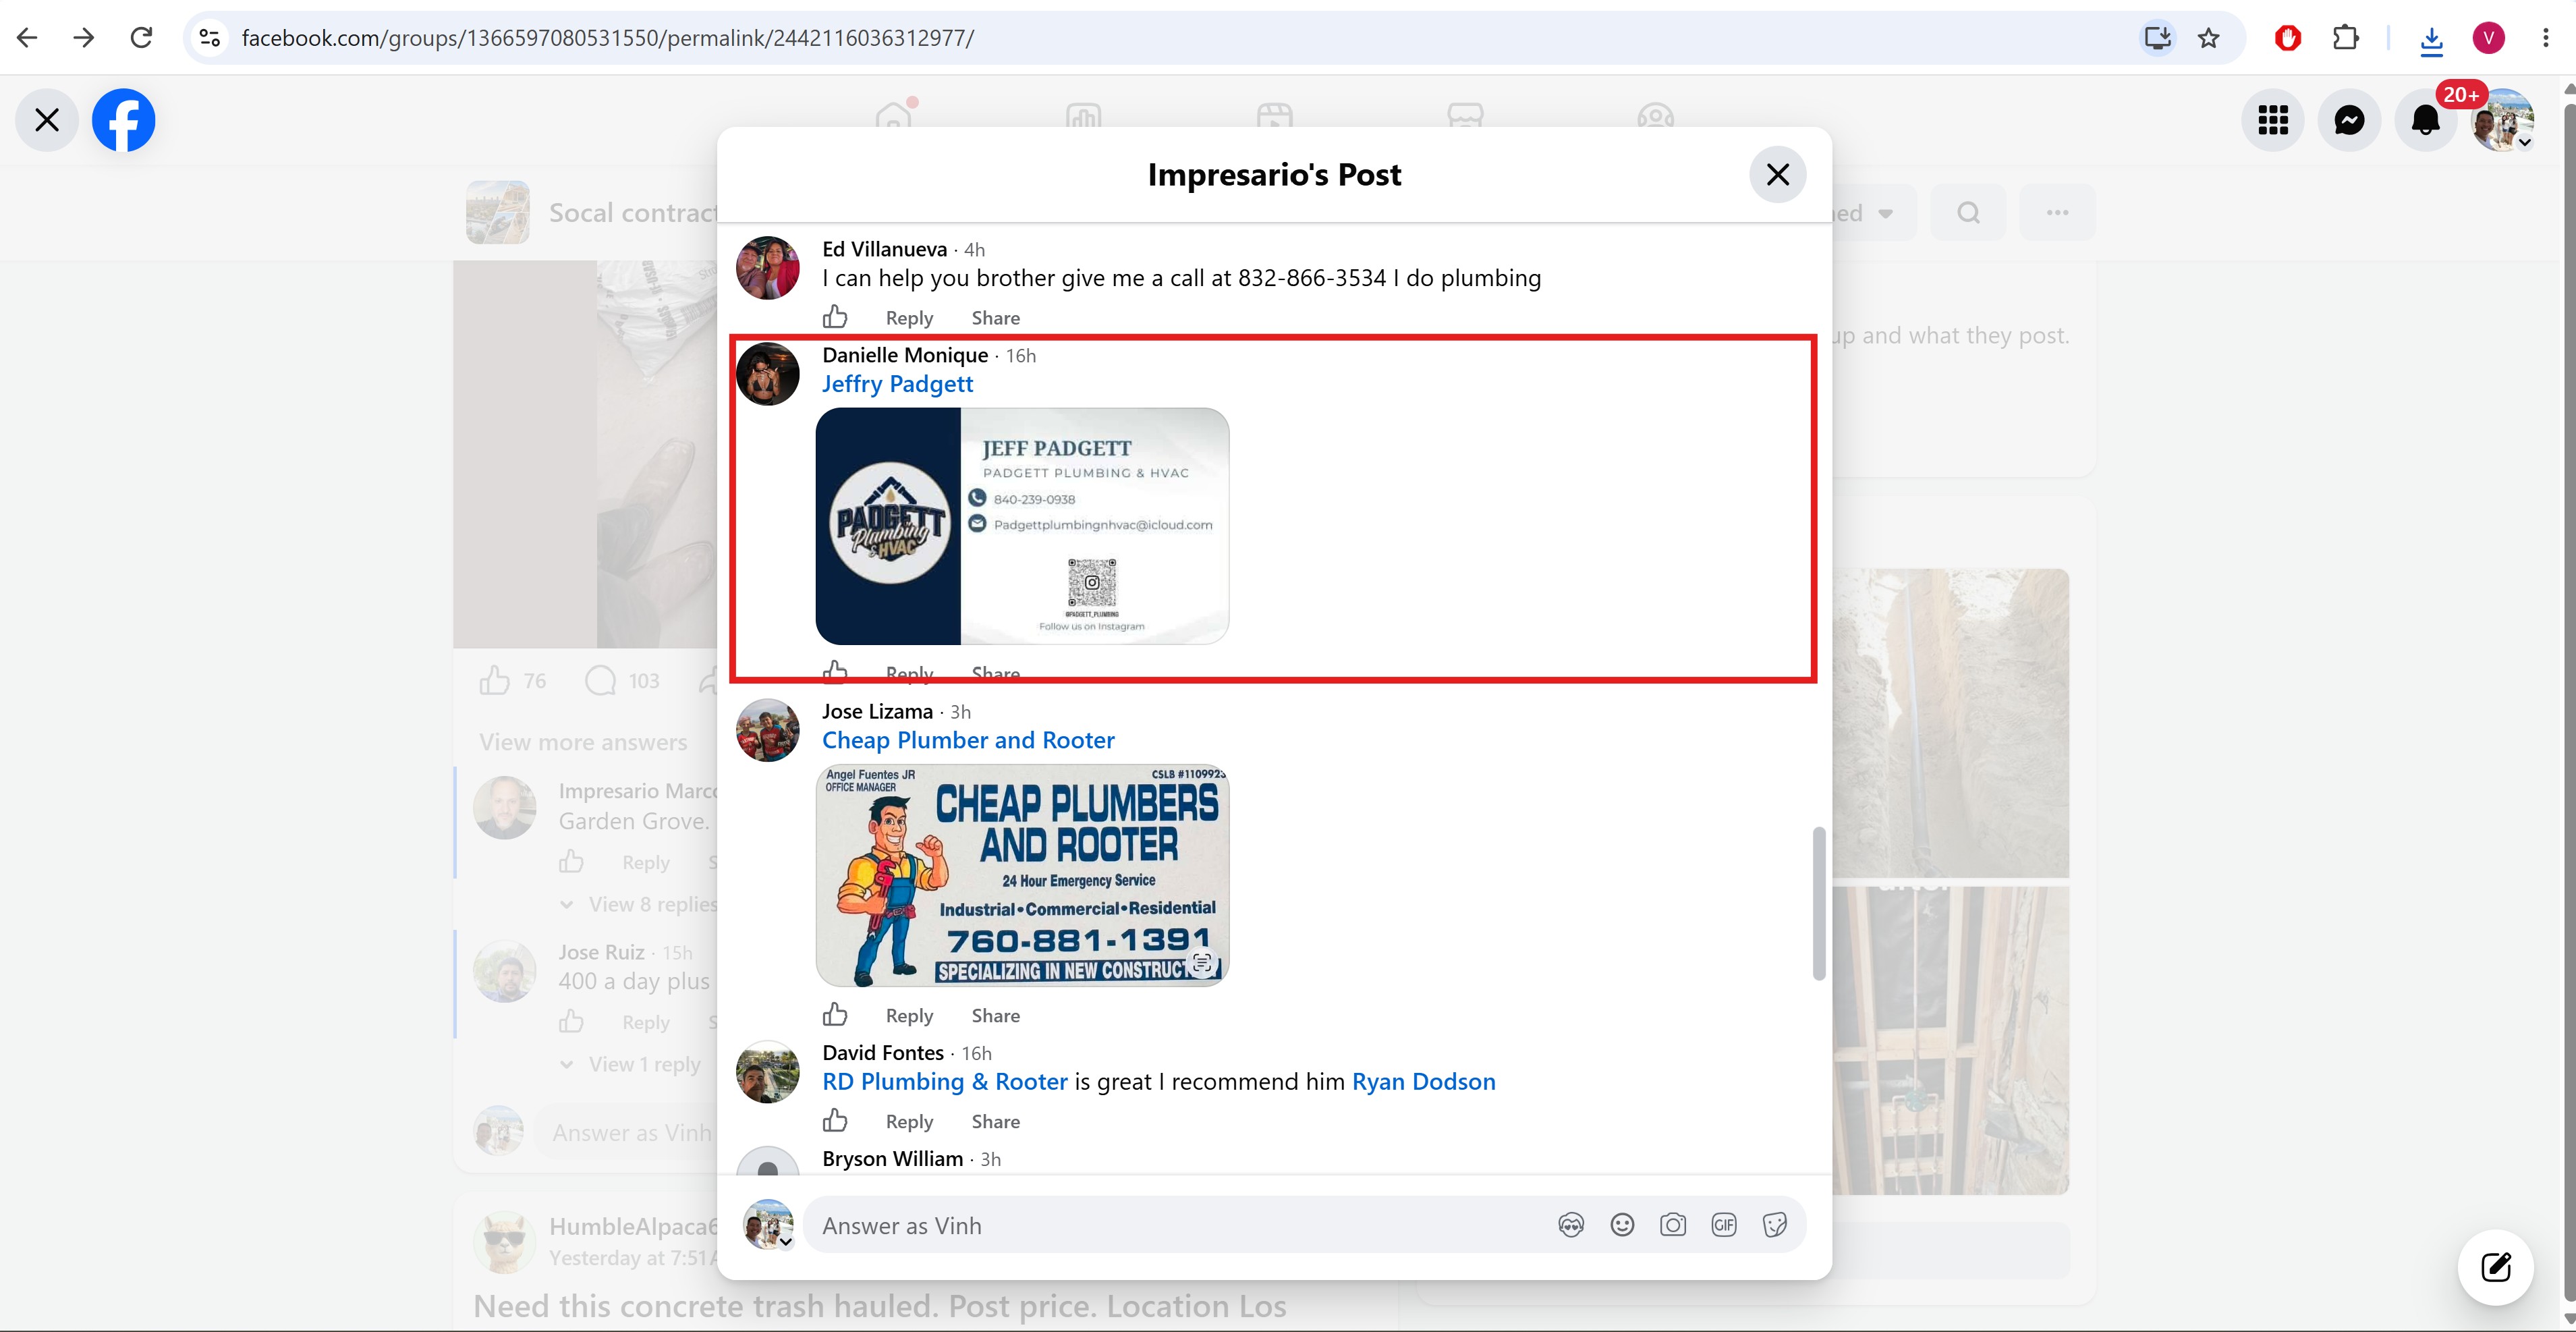2576x1332 pixels.
Task: Open the RD Plumbing & Rooter link
Action: 945,1082
